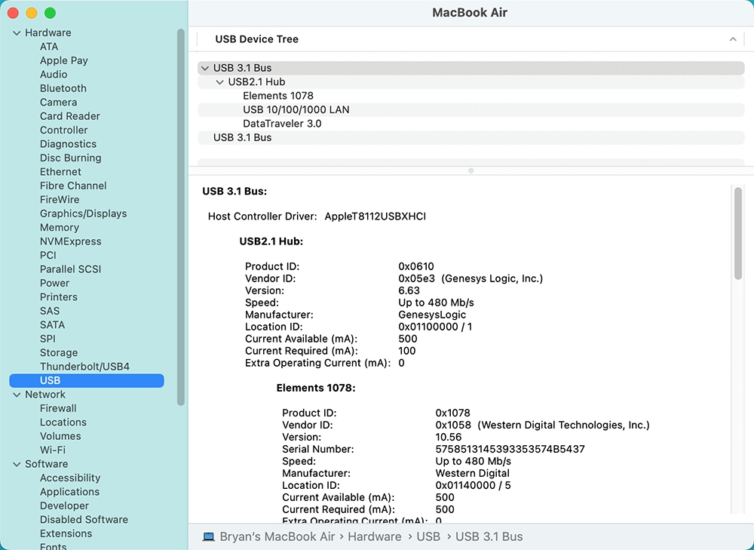
Task: Select USB in the Hardware sidebar
Action: [x=51, y=380]
